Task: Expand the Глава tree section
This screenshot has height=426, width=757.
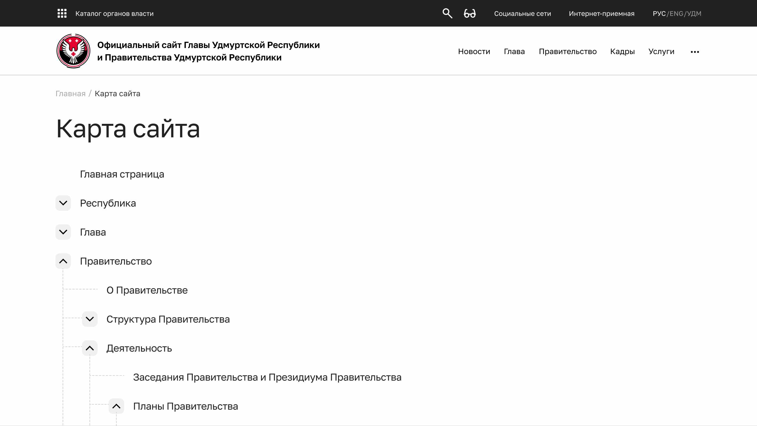Action: (x=63, y=232)
